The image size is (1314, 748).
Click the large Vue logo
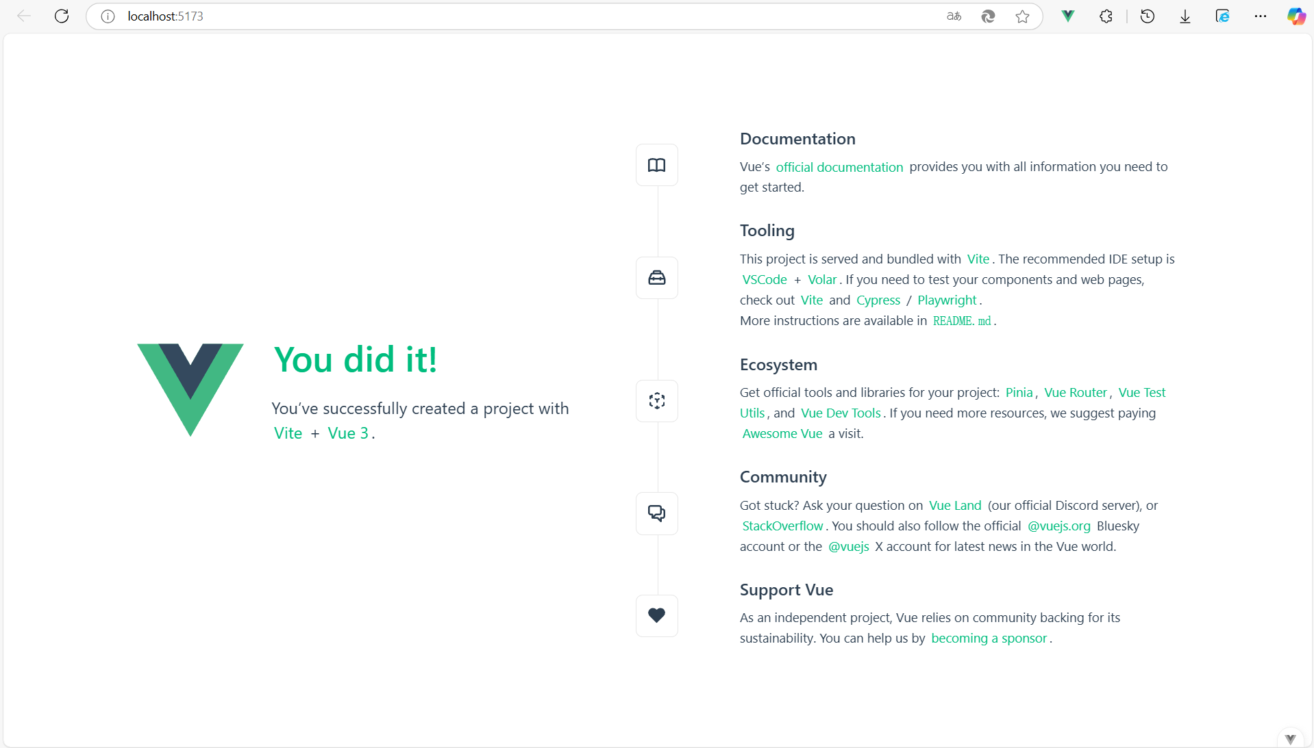coord(190,389)
